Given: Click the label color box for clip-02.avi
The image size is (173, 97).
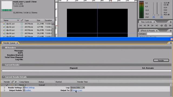Looking at the screenshot, I should coord(22,27).
